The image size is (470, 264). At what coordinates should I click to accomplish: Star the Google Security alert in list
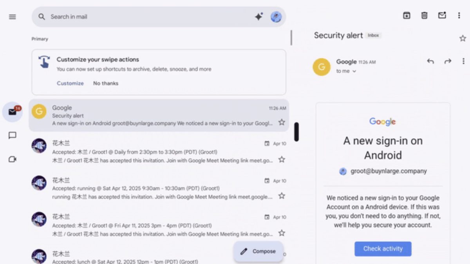coord(282,122)
